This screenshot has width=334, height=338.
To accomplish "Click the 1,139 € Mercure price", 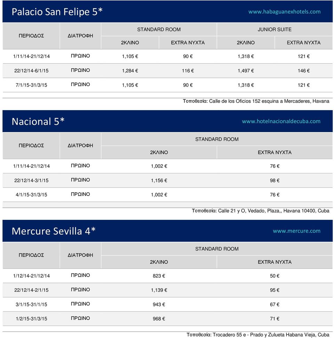I will pyautogui.click(x=159, y=290).
